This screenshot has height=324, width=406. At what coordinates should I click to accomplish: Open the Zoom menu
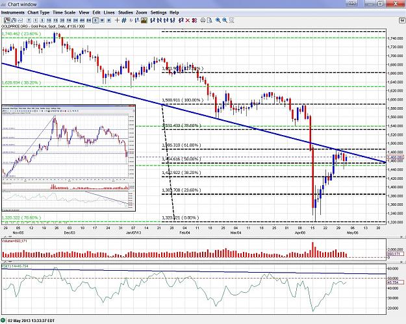[142, 12]
